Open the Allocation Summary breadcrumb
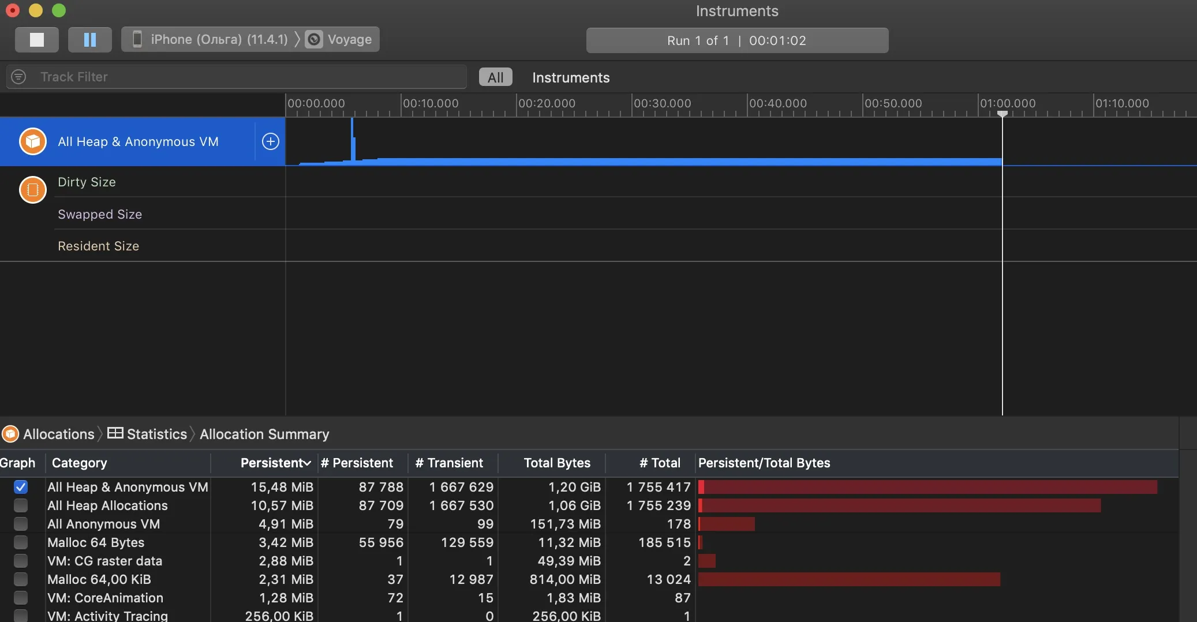Screen dimensions: 1197x622 click(x=264, y=434)
